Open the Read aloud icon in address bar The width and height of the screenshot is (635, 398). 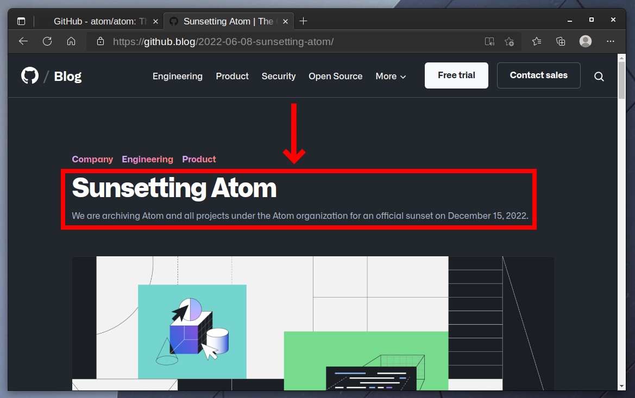489,41
